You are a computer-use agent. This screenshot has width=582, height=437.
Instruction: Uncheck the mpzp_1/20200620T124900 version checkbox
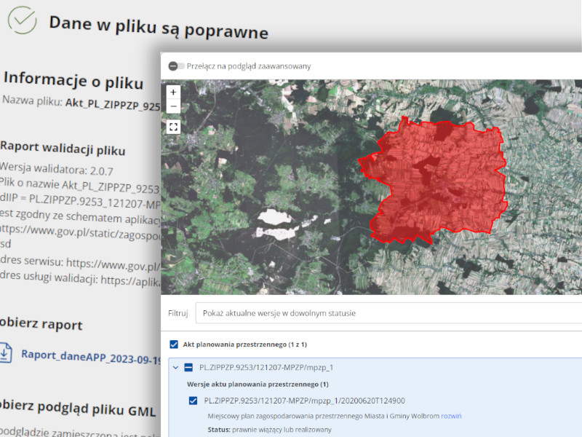(x=193, y=401)
